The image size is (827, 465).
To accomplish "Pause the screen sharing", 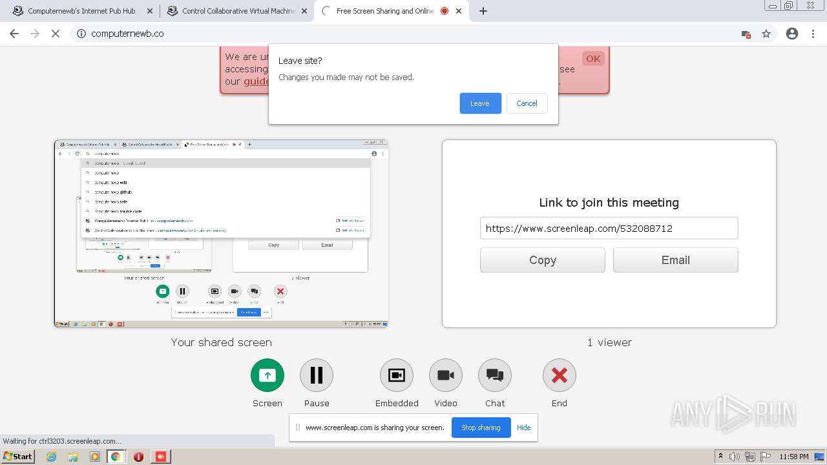I will pyautogui.click(x=317, y=375).
